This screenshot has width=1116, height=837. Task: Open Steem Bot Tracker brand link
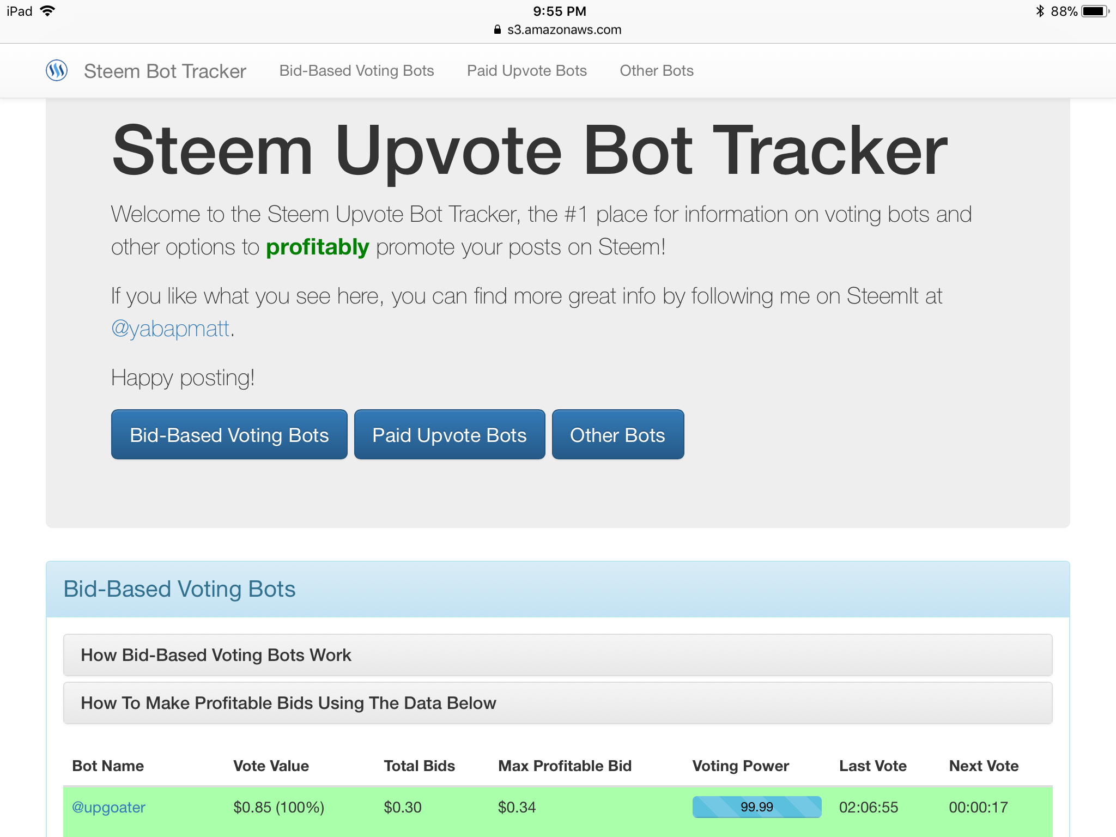[165, 71]
